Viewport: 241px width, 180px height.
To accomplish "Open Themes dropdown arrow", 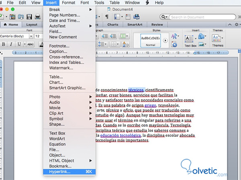I will [222, 38].
